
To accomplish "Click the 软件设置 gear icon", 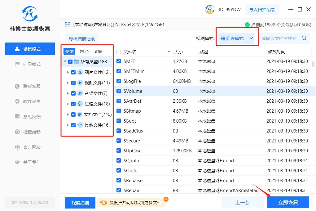I will pos(17,101).
